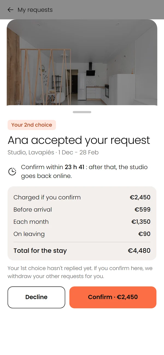Tap the Studio, Lavapiés date subtitle
Viewport: 164px width, 355px height.
click(x=53, y=152)
